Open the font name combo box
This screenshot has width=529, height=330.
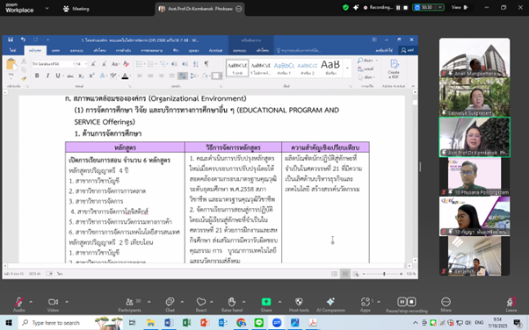pyautogui.click(x=54, y=64)
